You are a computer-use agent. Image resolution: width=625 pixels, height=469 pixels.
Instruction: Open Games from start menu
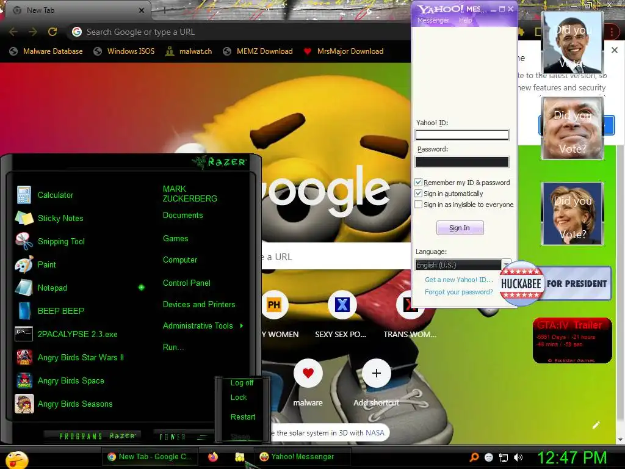(175, 239)
